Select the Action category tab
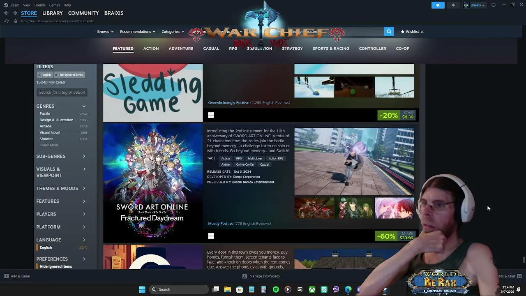 tap(151, 49)
